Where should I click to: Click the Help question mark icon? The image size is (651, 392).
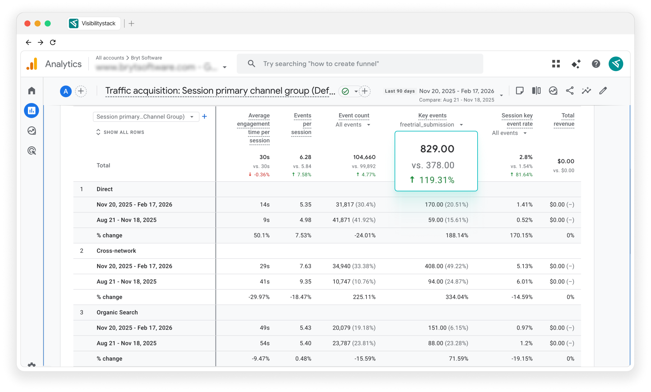(x=596, y=64)
